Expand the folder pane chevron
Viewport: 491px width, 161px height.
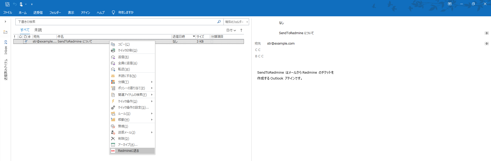point(5,22)
